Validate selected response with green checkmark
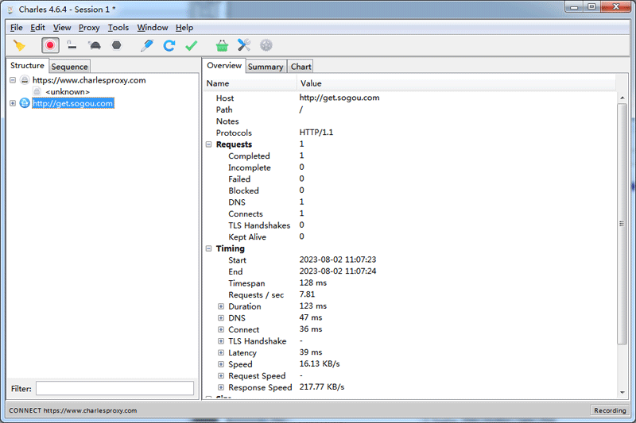The height and width of the screenshot is (423, 636). coord(191,46)
